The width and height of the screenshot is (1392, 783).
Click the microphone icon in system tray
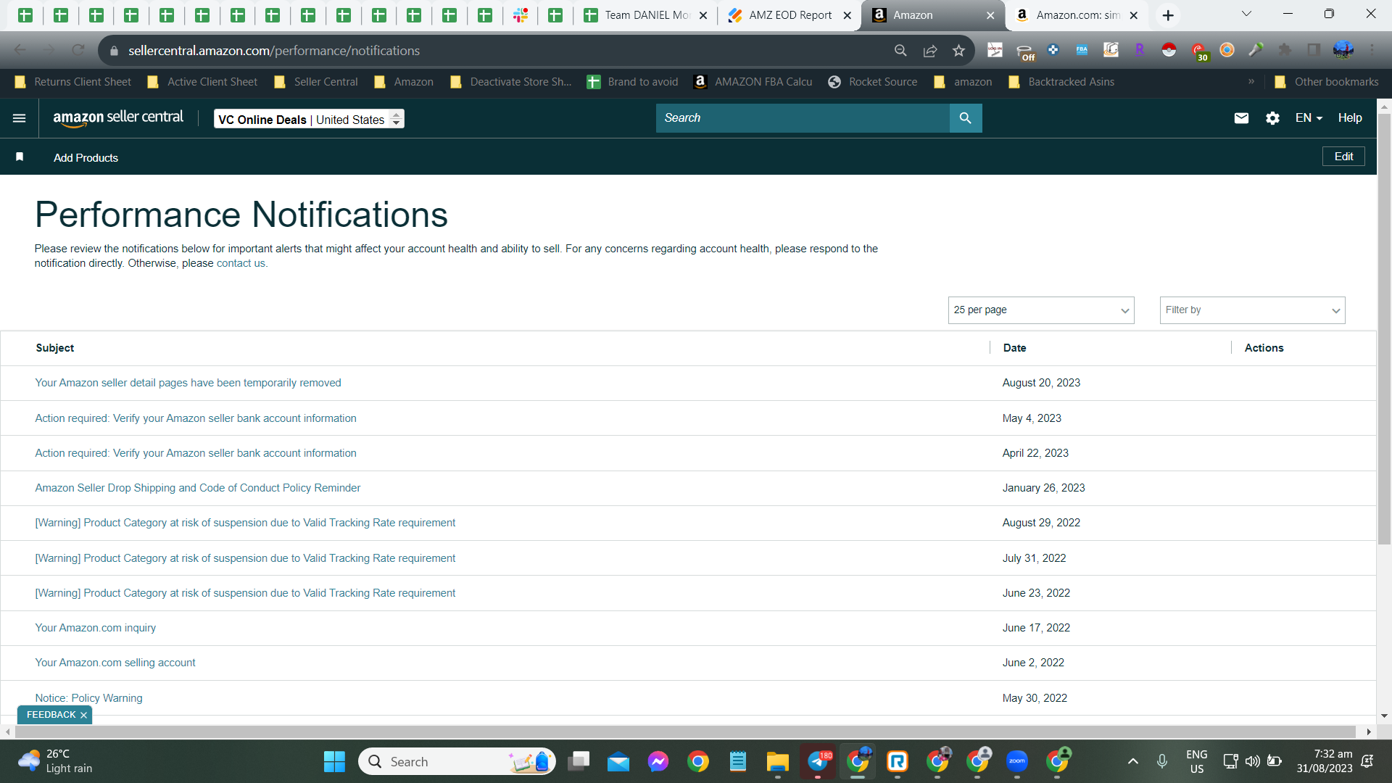tap(1162, 761)
